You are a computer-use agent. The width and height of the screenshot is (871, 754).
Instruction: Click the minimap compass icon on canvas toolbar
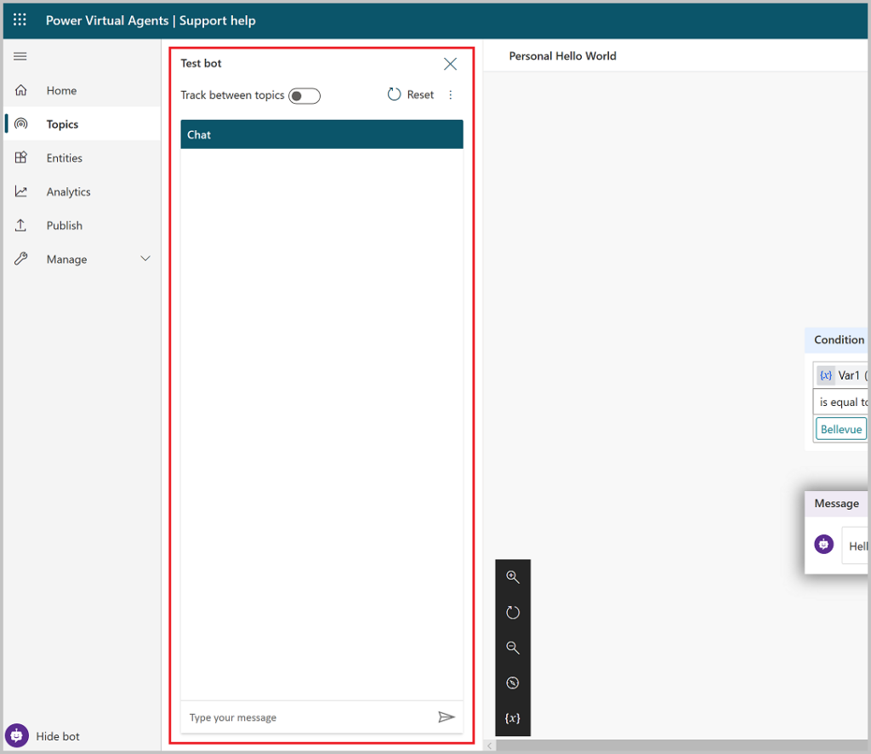(513, 683)
